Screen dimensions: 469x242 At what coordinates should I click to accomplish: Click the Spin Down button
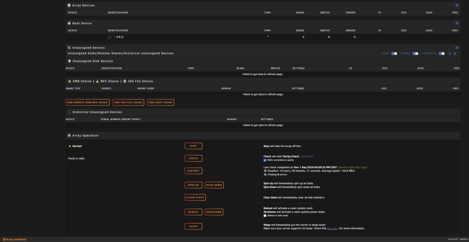pyautogui.click(x=214, y=185)
